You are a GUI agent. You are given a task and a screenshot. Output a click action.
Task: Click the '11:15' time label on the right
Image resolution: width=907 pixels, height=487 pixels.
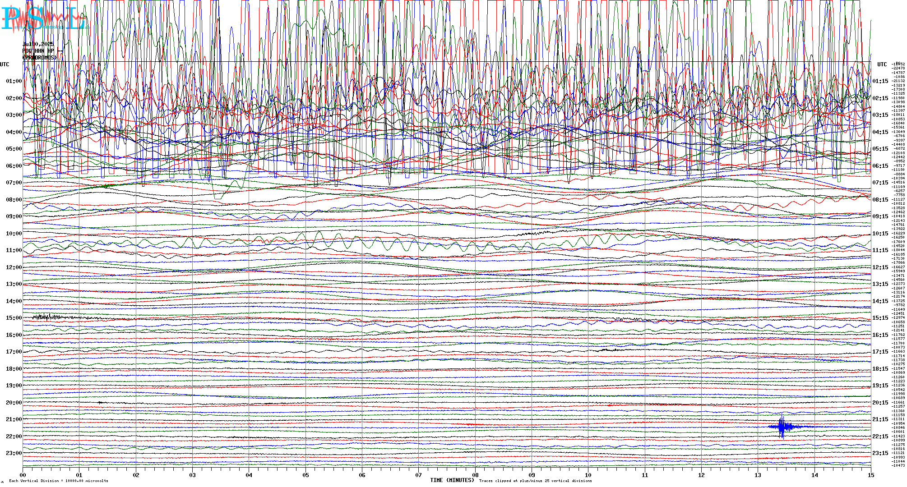coord(880,250)
